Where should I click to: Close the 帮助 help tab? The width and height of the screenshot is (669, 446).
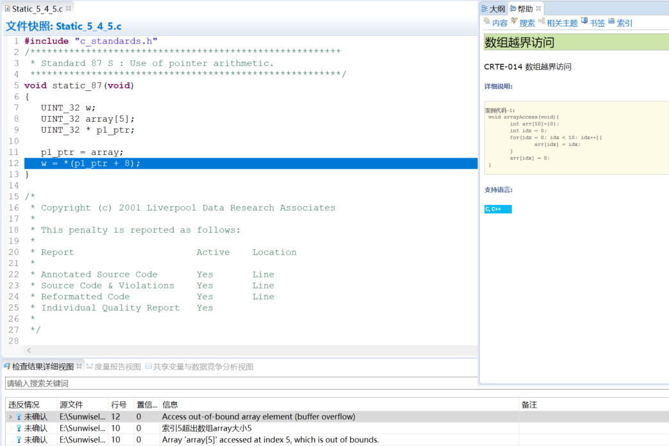[x=538, y=8]
